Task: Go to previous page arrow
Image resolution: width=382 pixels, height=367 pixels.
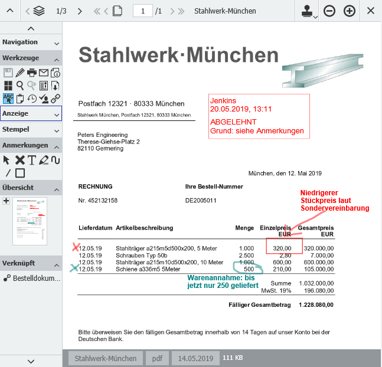Action: (x=106, y=11)
